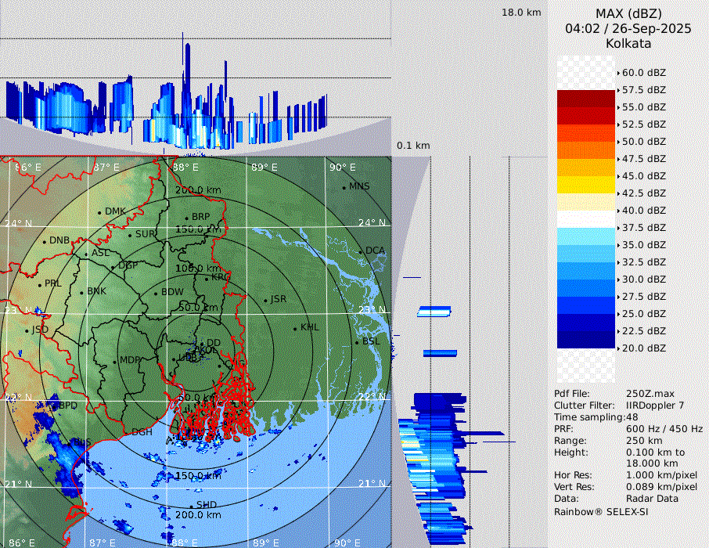The width and height of the screenshot is (709, 548).
Task: Click the 200.0 km range ring label at top
Action: (197, 190)
